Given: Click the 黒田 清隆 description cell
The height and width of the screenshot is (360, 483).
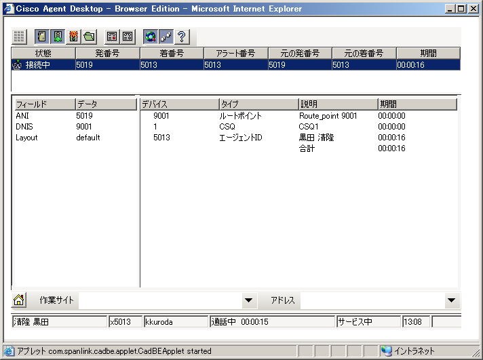Looking at the screenshot, I should [x=316, y=138].
